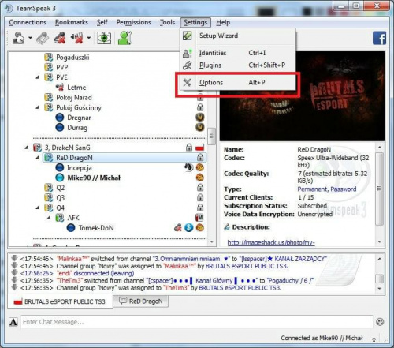Open the imageshack.us description link
The height and width of the screenshot is (348, 394).
coord(271,242)
